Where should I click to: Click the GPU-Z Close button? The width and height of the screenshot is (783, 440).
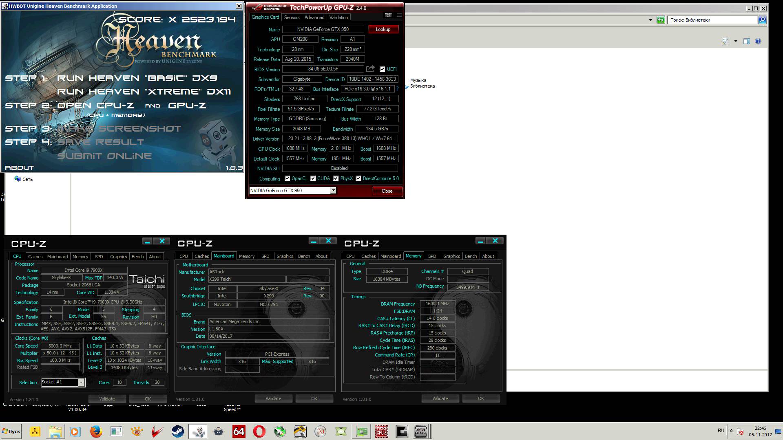click(387, 191)
